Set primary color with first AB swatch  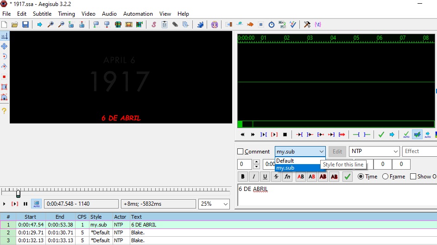pyautogui.click(x=301, y=177)
